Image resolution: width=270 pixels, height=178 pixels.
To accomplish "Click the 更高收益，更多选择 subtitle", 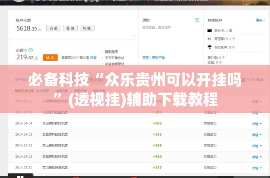I will (x=157, y=27).
